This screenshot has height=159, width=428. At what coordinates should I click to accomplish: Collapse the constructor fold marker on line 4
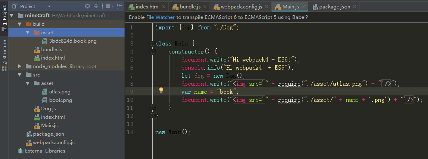coord(153,52)
